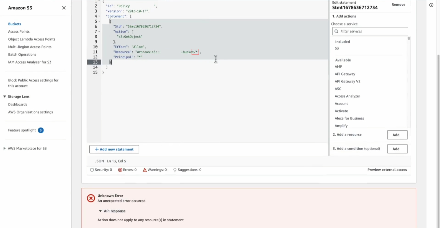Open Object Lambda Access Points

coord(32,39)
